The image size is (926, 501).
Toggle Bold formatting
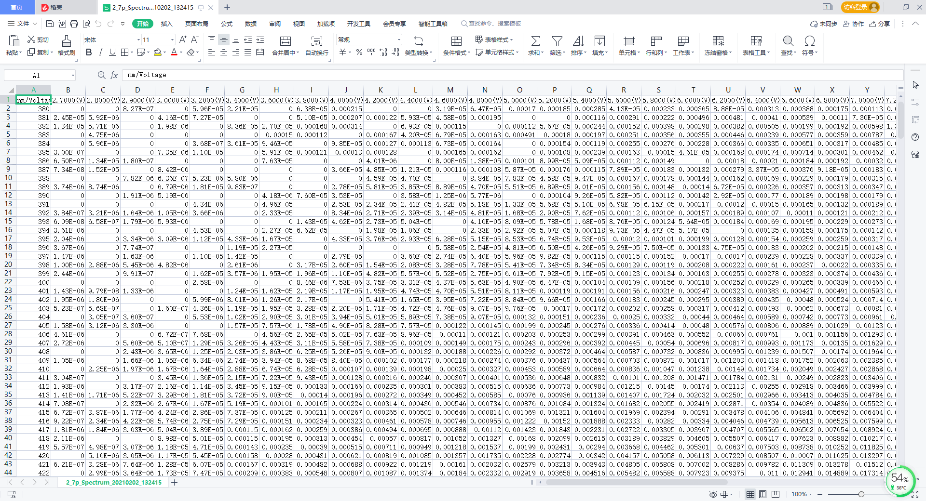89,53
